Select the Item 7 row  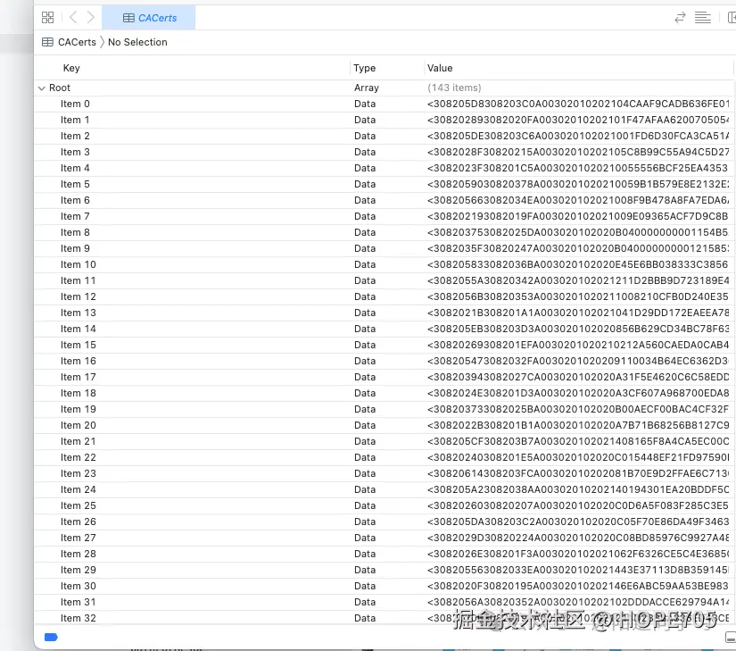384,216
